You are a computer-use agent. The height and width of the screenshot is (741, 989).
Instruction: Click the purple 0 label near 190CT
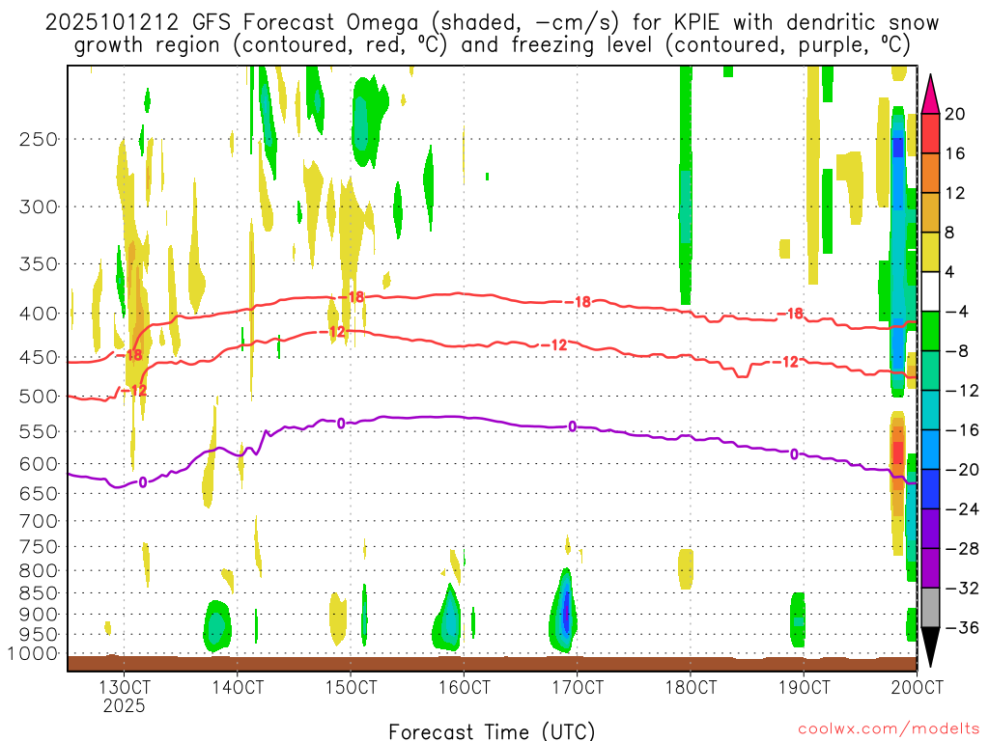[x=794, y=453]
